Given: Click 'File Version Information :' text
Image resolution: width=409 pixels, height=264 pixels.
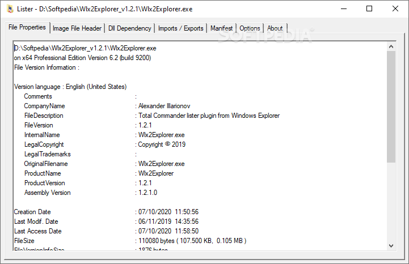Looking at the screenshot, I should point(47,67).
